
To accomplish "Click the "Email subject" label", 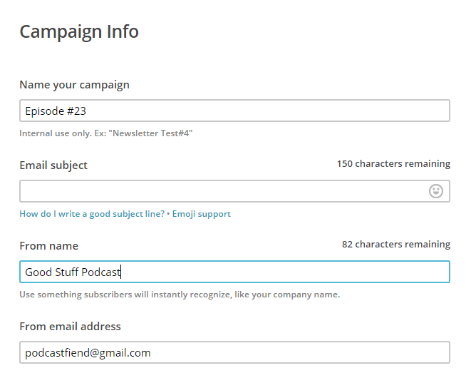I will coord(53,165).
